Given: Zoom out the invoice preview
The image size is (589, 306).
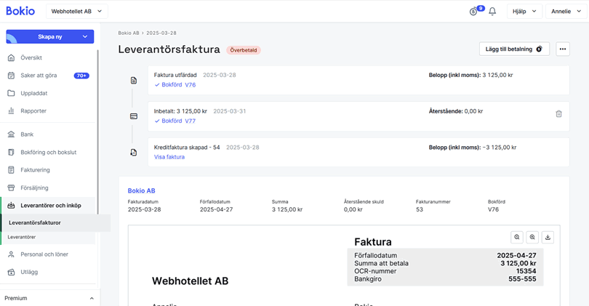Looking at the screenshot, I should [517, 237].
